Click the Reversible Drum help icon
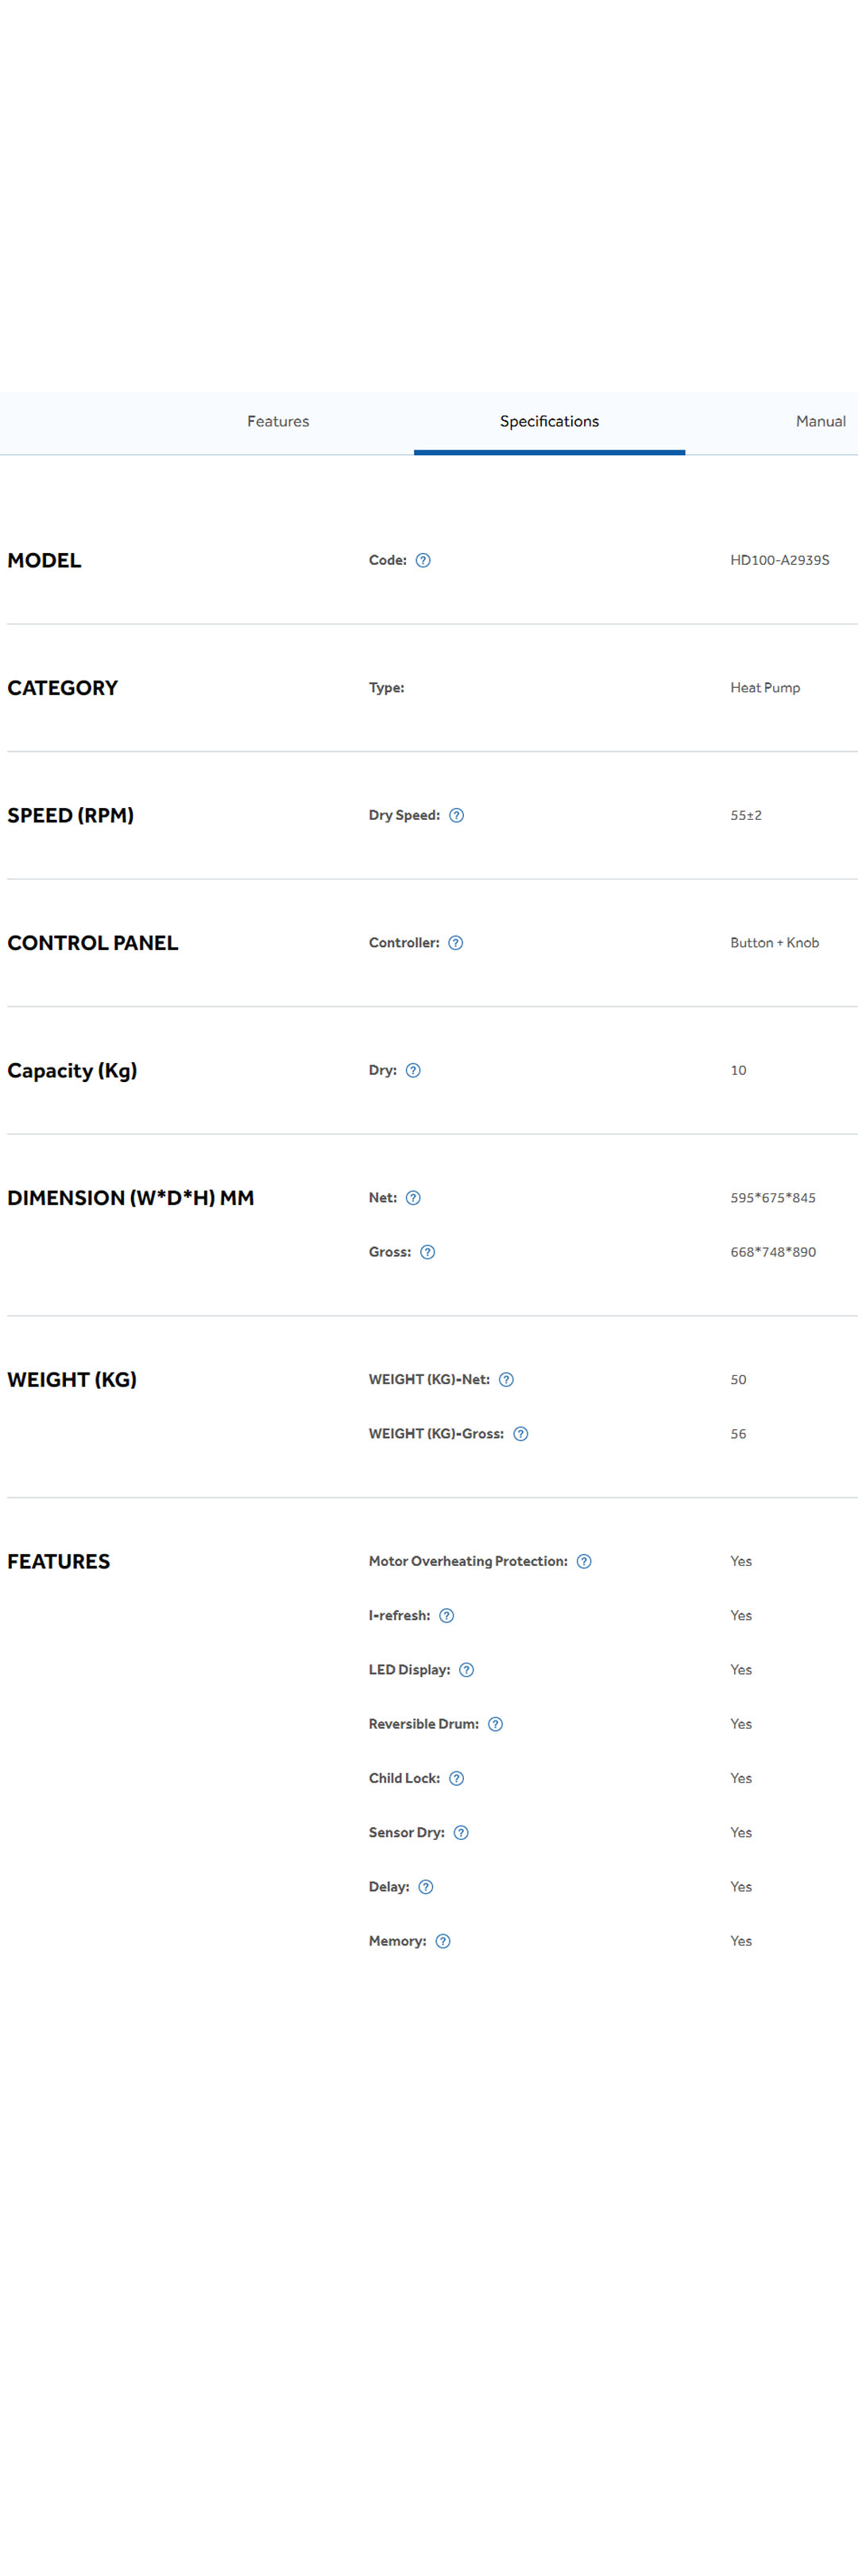 tap(496, 1724)
